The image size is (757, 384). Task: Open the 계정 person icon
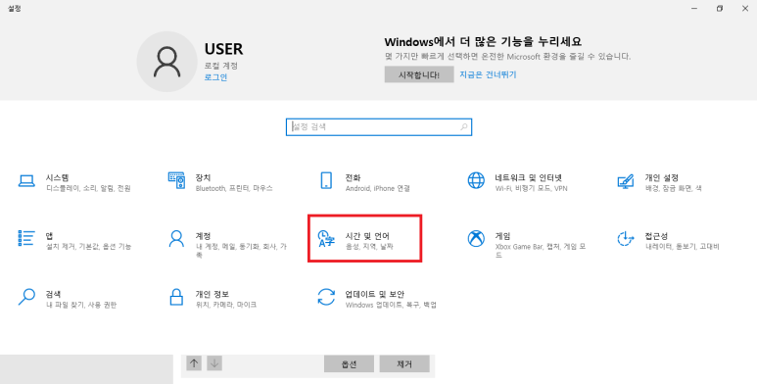176,239
